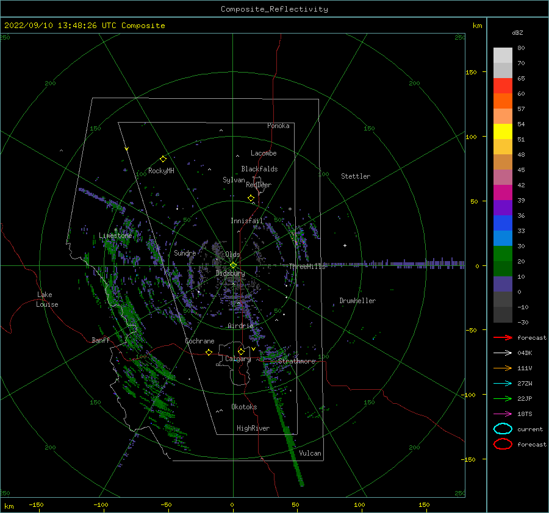Click yellow diamond marker near RockyMH

coord(163,159)
